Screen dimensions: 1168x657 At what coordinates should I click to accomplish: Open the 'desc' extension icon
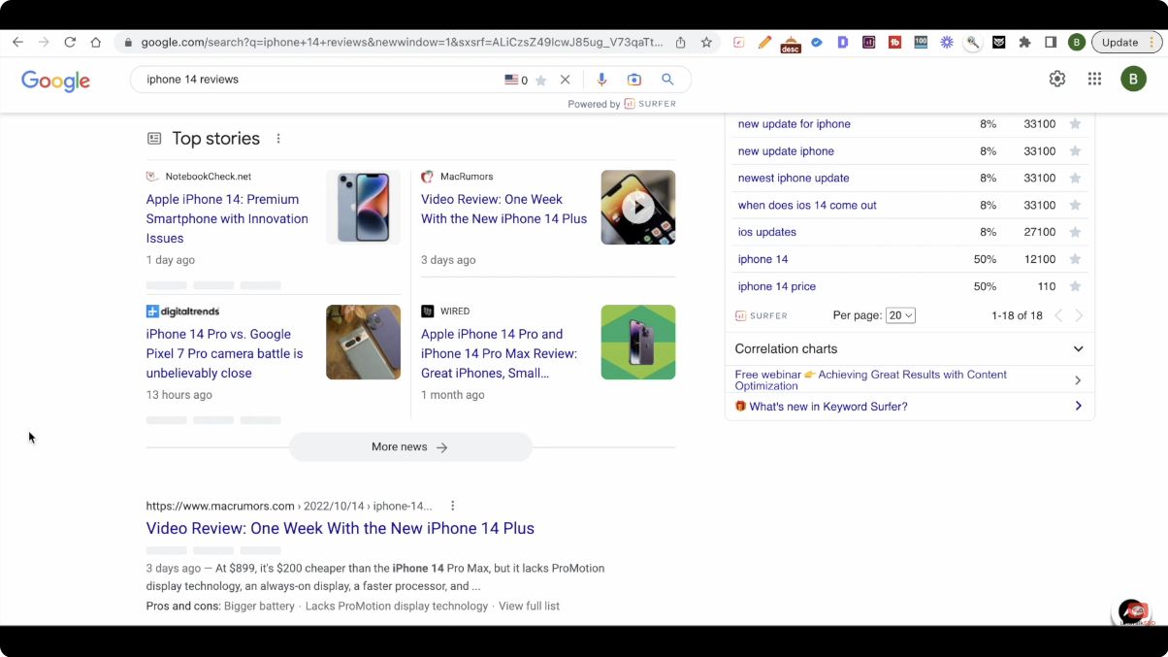click(791, 44)
